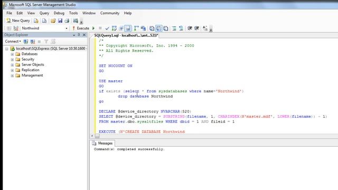Expand the Management folder
Viewport: 338px width, 190px height.
click(x=12, y=75)
